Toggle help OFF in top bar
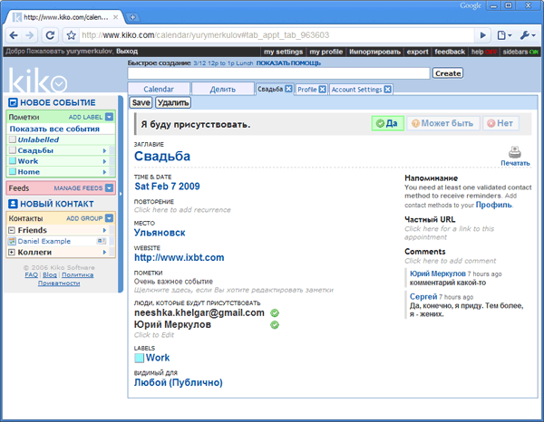Image resolution: width=544 pixels, height=422 pixels. (x=484, y=52)
